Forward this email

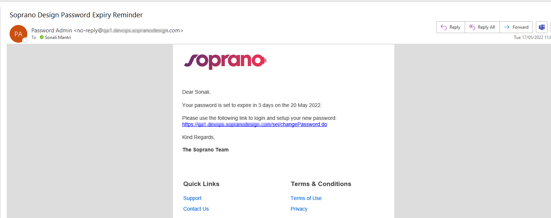(516, 27)
